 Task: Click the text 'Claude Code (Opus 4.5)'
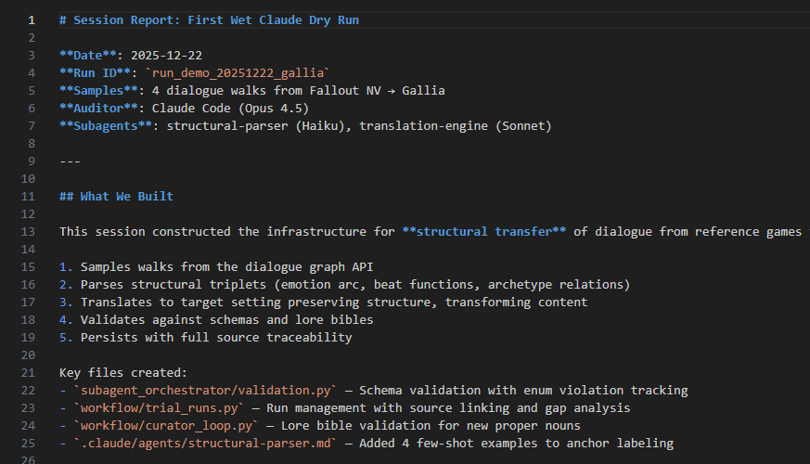[230, 108]
